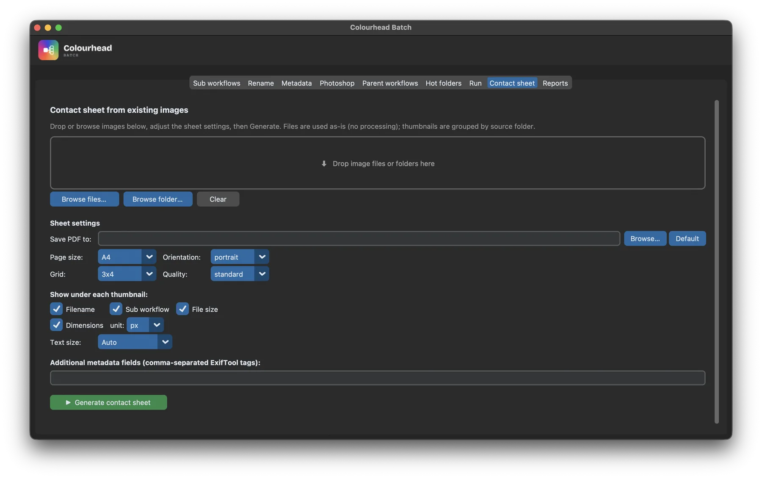Click the drop-zone download arrow icon
Screen dimensions: 762x479
(324, 163)
